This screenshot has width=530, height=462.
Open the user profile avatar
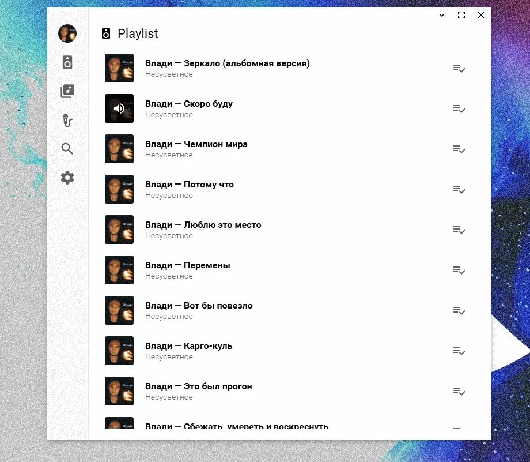[x=67, y=33]
